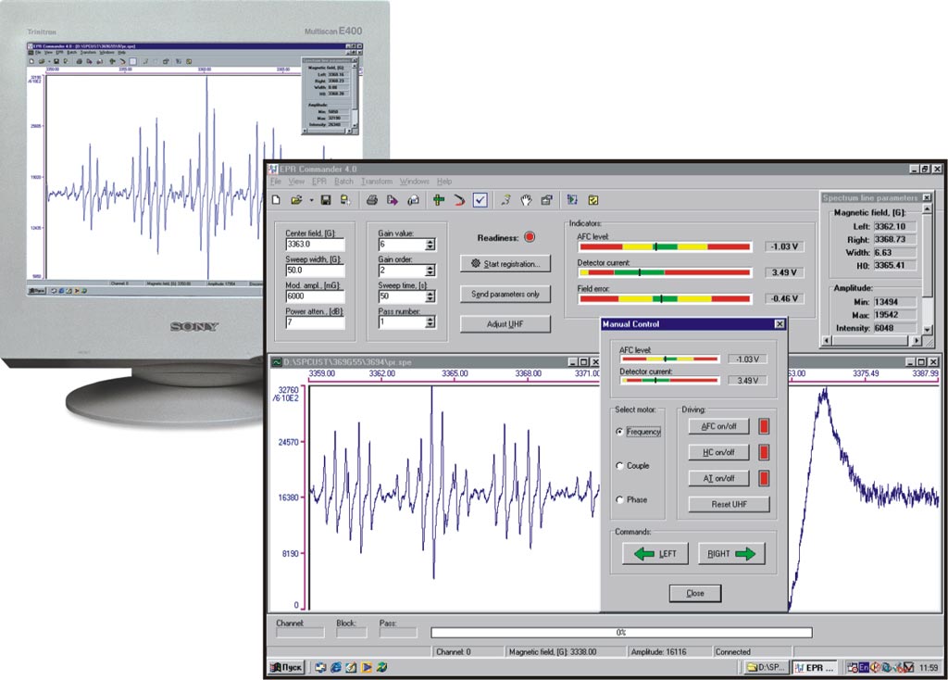Click the main AFC level indicator bar

tap(665, 246)
